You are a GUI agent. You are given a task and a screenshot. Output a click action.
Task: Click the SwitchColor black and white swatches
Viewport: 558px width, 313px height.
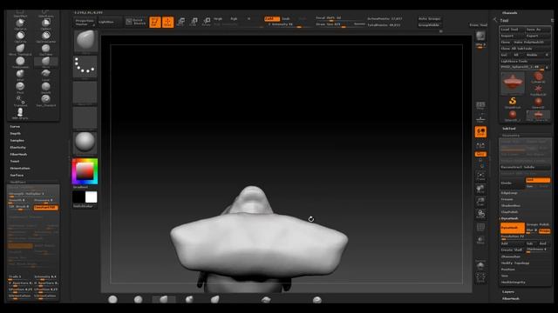click(x=85, y=197)
